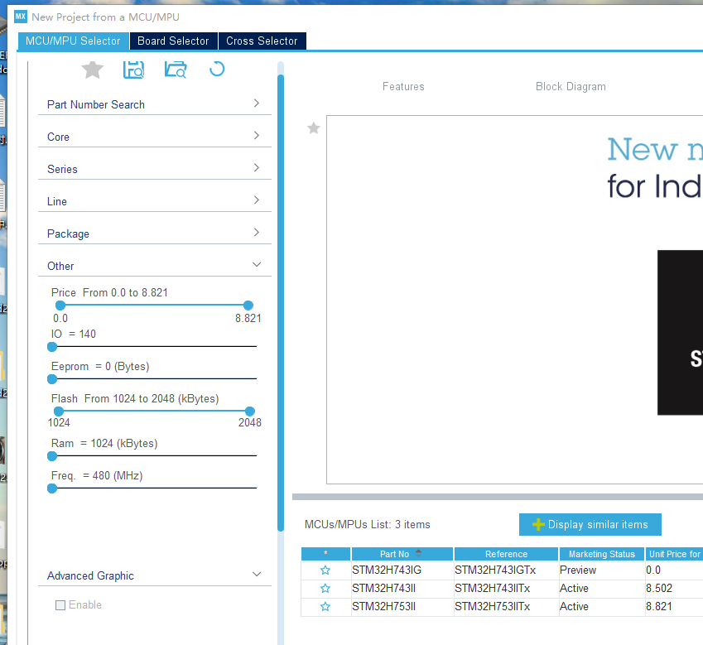Click the favorites star icon in filter toolbar
This screenshot has width=703, height=645.
coord(93,70)
